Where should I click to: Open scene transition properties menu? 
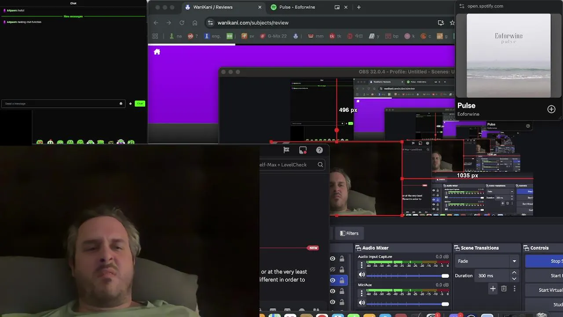(x=514, y=289)
